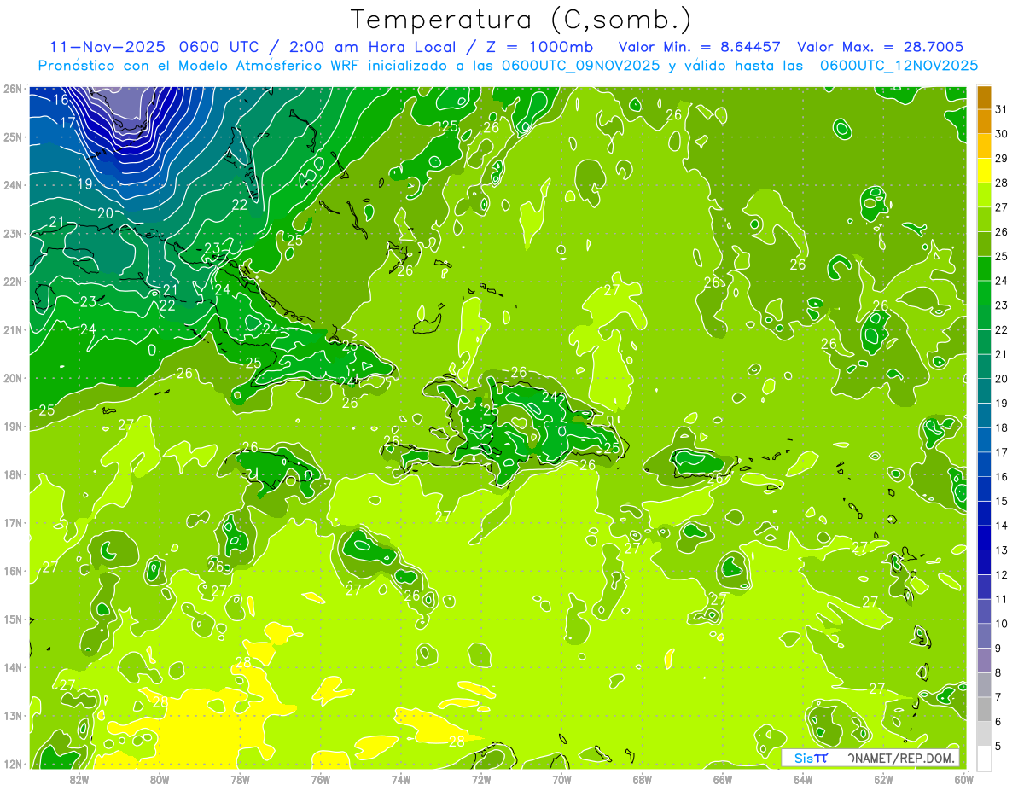Select the dark orange swatch above 31 in legend
1024x791 pixels.
click(984, 96)
